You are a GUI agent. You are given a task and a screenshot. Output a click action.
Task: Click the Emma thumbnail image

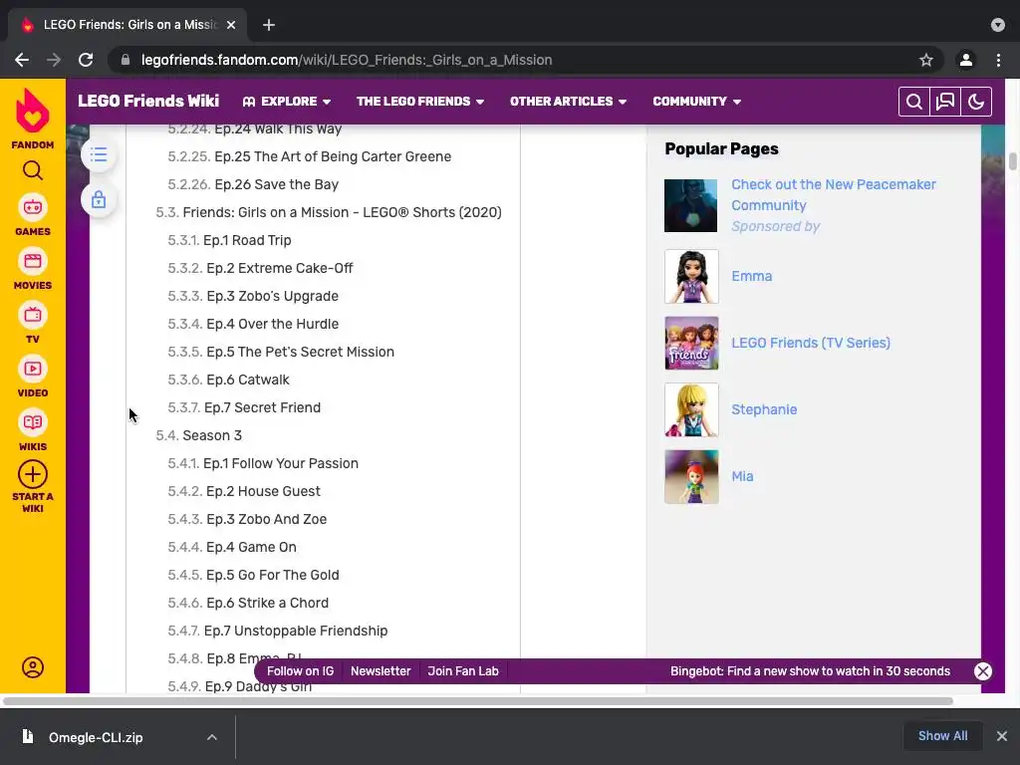(691, 277)
